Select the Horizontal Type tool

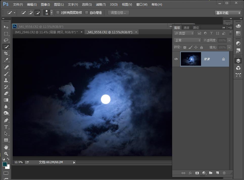(x=6, y=127)
